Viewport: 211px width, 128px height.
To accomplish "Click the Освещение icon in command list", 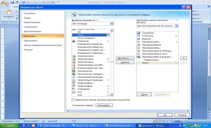I will [x=74, y=89].
